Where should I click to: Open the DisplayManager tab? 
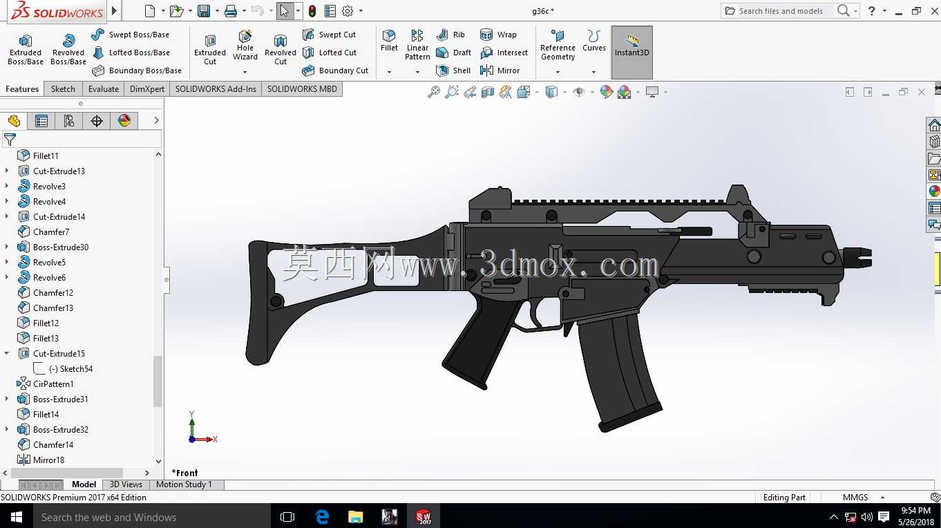click(x=124, y=121)
